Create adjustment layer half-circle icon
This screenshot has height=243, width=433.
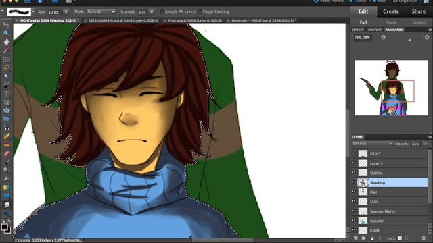tap(372, 238)
